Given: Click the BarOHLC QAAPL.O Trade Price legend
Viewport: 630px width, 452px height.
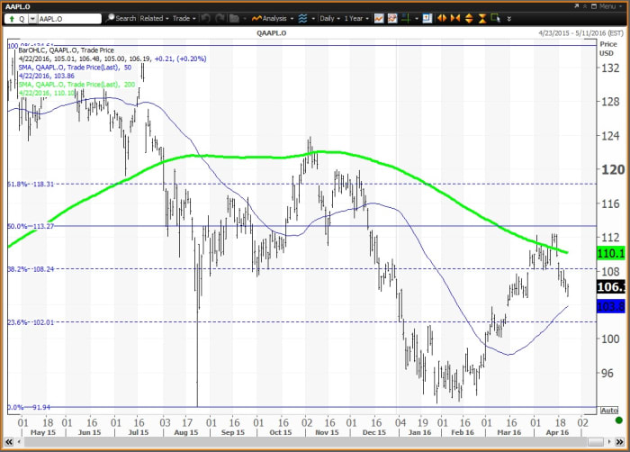Looking at the screenshot, I should [x=67, y=50].
